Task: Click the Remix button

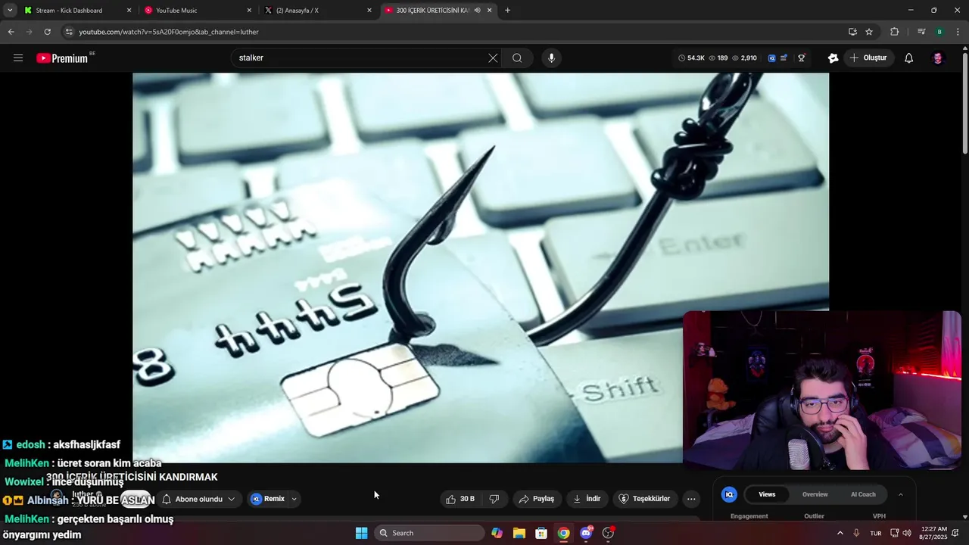Action: pyautogui.click(x=269, y=499)
